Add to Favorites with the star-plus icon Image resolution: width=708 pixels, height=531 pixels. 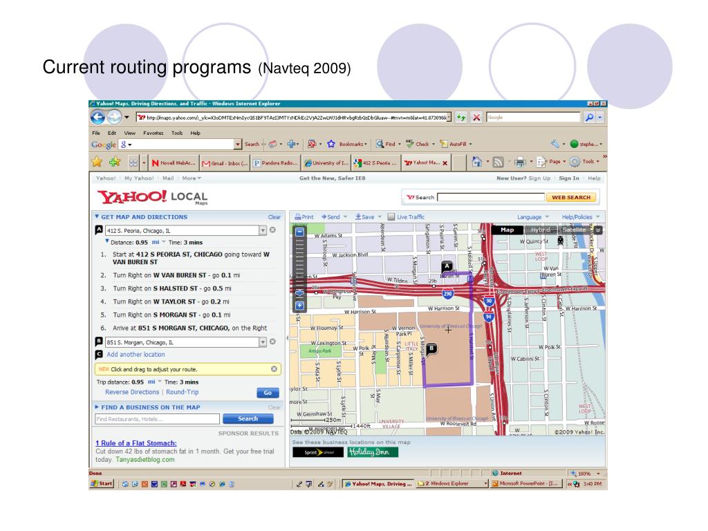pos(115,162)
